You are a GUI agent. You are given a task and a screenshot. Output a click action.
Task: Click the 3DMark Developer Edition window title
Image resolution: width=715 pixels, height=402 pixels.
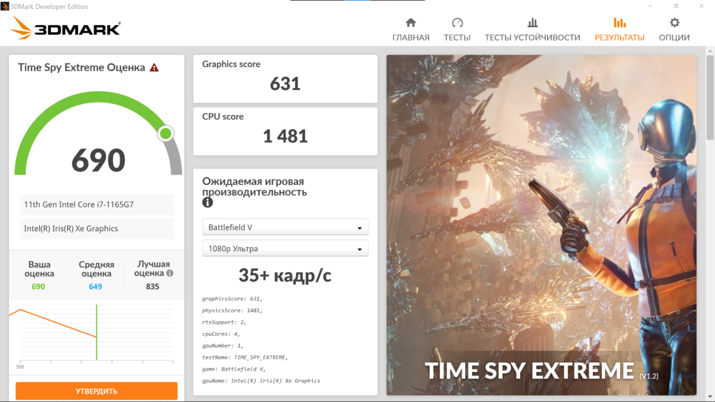pyautogui.click(x=50, y=7)
